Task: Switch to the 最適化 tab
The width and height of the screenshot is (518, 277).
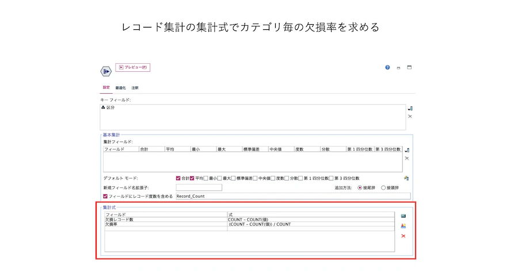Action: (121, 88)
